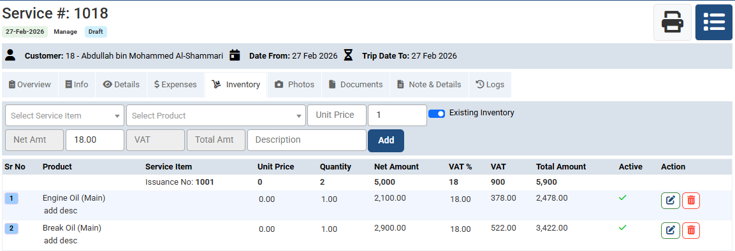
Task: Click the printer icon button
Action: (x=672, y=22)
